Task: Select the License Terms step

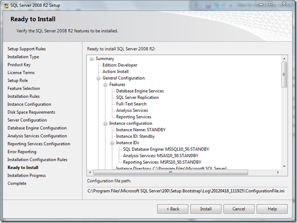Action: point(21,73)
